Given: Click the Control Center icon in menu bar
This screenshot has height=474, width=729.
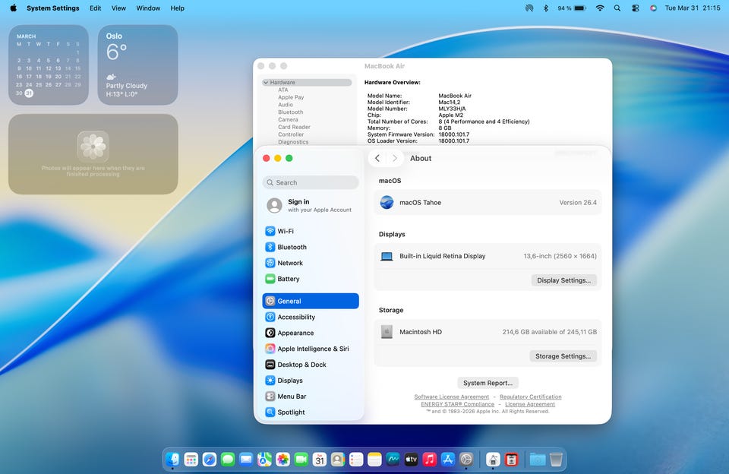Looking at the screenshot, I should click(635, 8).
